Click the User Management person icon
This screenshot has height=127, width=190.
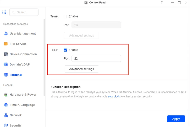[6, 34]
